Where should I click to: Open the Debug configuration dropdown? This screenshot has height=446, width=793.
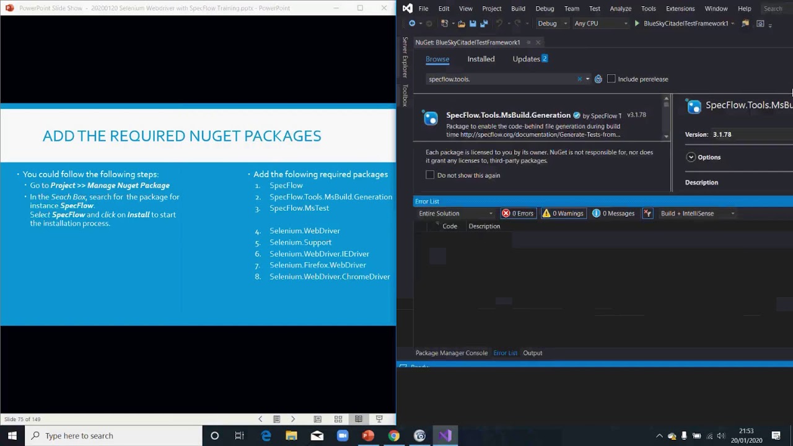pos(553,24)
